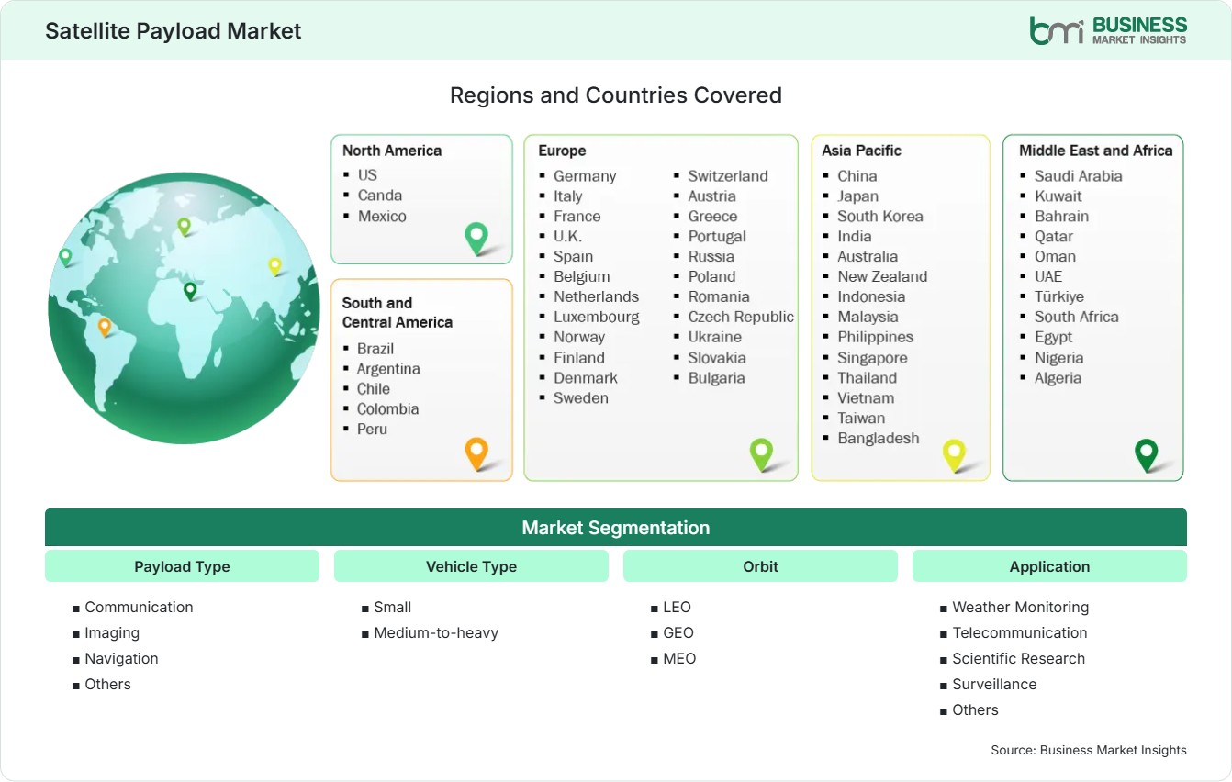Click Small under Vehicle Type
The image size is (1232, 782).
(392, 607)
